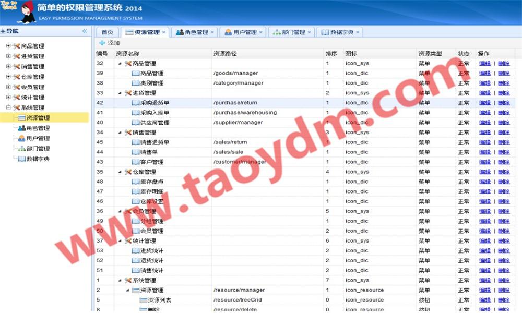Close the 部门管理 tab
Viewport: 522px width, 313px height.
309,32
